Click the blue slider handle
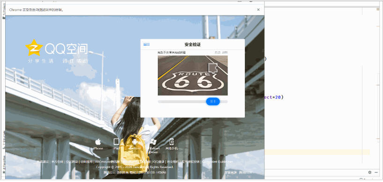The width and height of the screenshot is (383, 182). tap(213, 101)
